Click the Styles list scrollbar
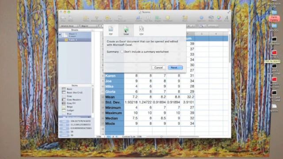 coord(93,100)
